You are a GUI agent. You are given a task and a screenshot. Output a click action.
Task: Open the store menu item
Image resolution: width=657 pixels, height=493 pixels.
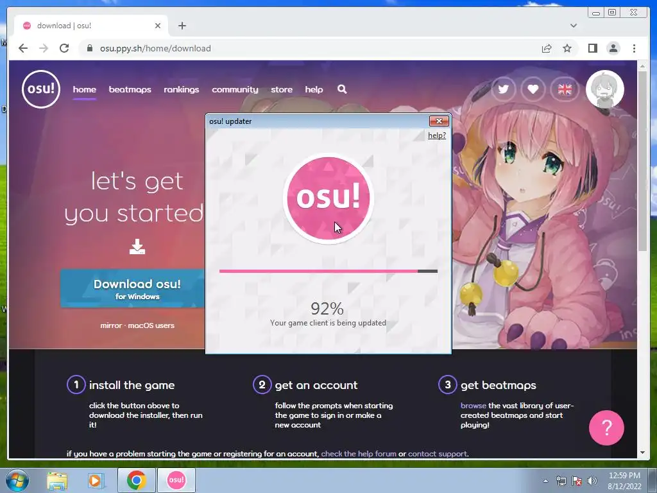282,89
